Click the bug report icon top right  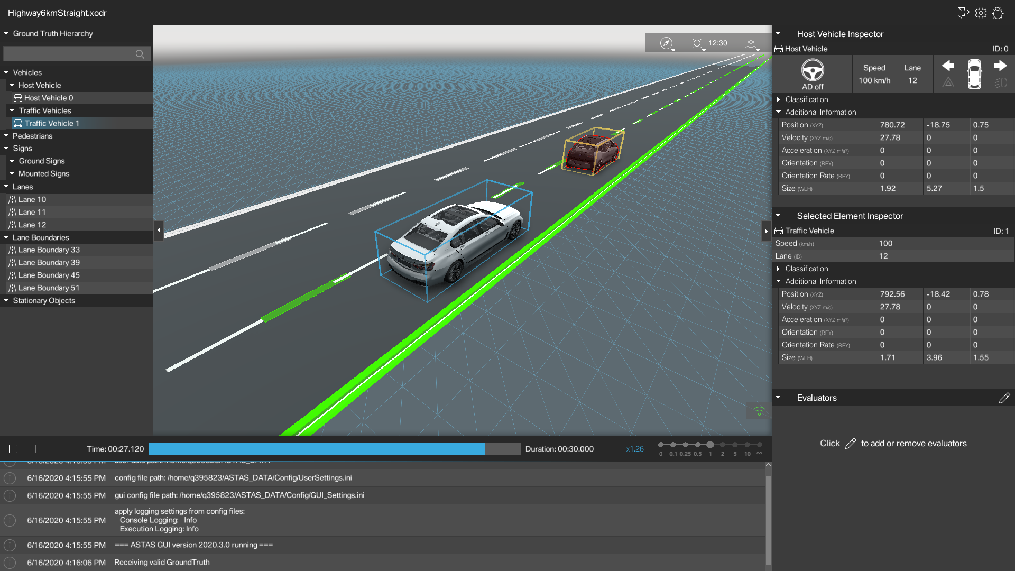tap(999, 13)
